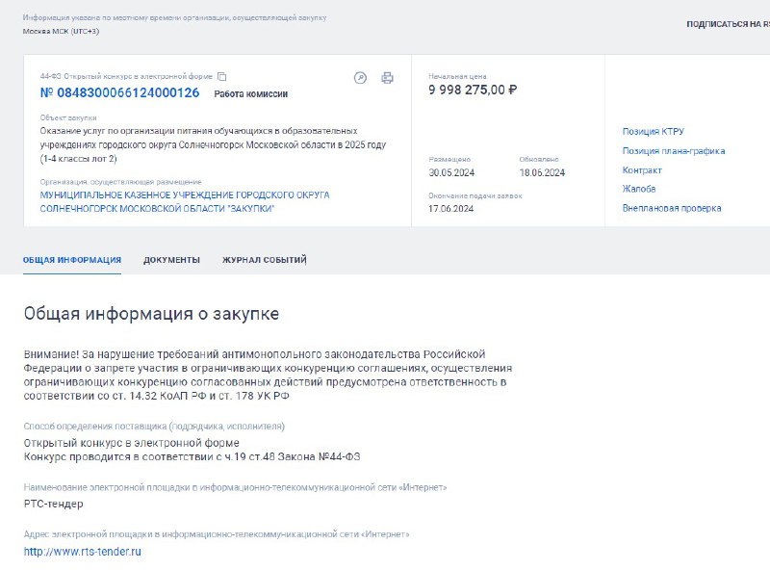Screen dimensions: 770x570
Task: Switch to the Документы tab
Action: pyautogui.click(x=172, y=260)
